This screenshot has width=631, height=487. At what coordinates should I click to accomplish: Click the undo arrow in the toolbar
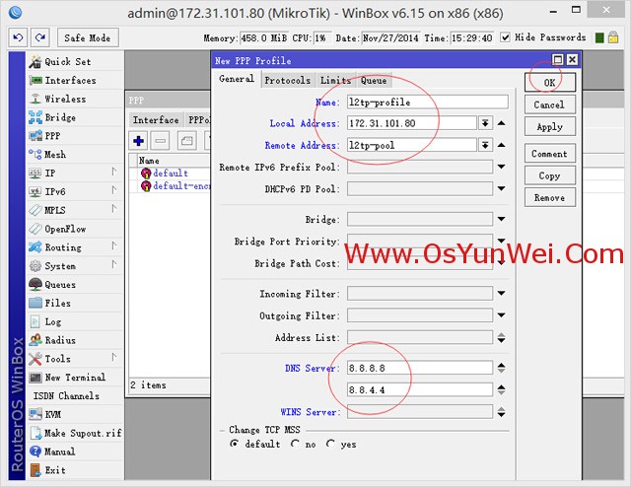pos(18,37)
